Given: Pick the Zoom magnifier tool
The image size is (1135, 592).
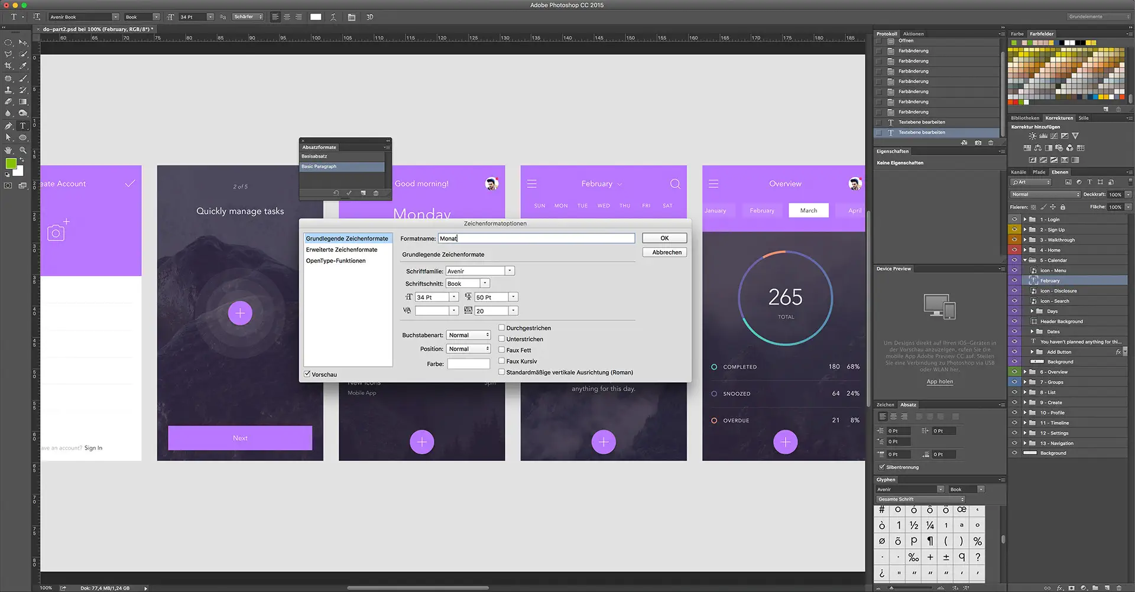Looking at the screenshot, I should pyautogui.click(x=23, y=150).
